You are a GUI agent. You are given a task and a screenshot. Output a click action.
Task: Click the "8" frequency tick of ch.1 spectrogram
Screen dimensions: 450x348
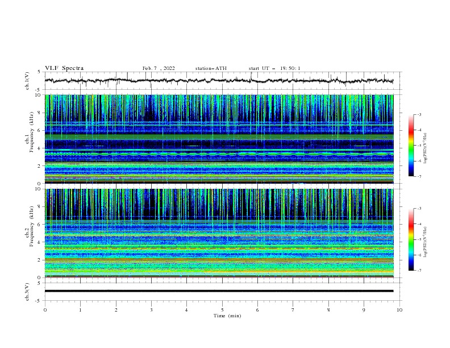(x=40, y=113)
